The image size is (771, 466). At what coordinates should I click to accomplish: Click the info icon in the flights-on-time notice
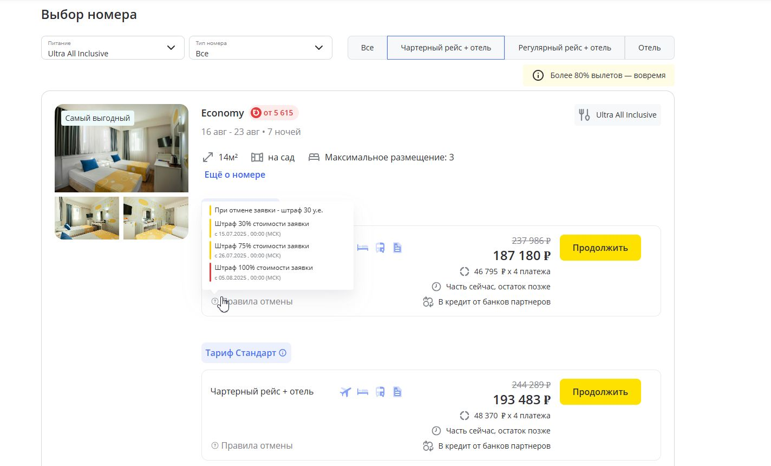[538, 75]
